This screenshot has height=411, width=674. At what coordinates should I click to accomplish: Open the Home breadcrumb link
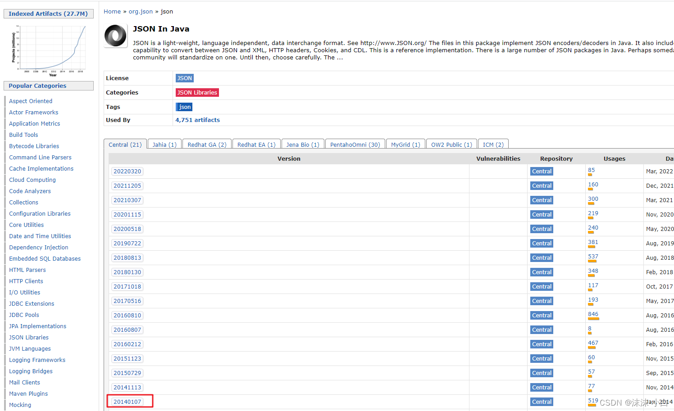tap(112, 12)
